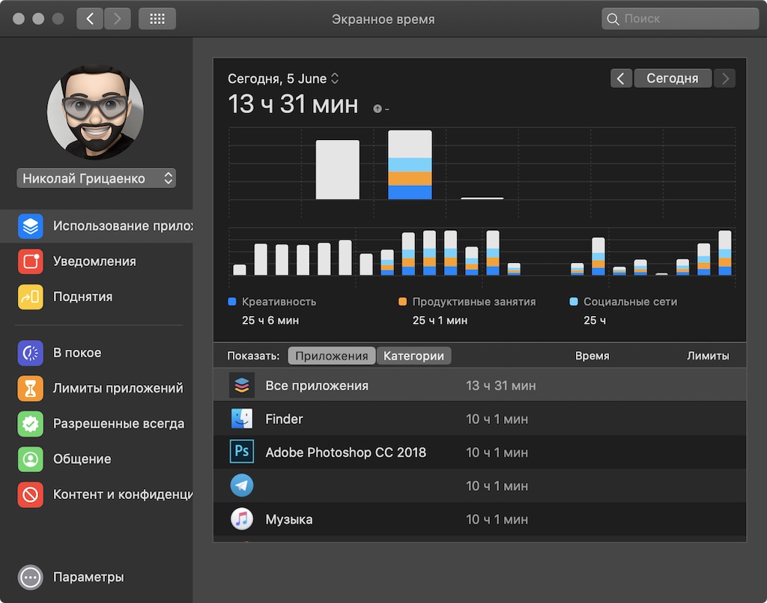Select the Поднятия pickups icon
The width and height of the screenshot is (767, 603).
point(30,297)
